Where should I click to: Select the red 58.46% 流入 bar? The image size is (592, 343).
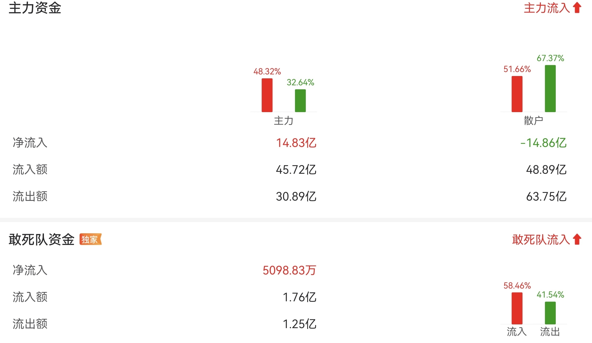click(517, 308)
